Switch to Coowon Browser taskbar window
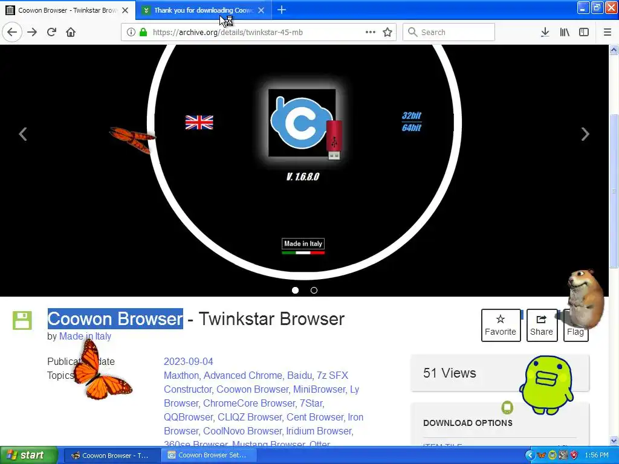Image resolution: width=619 pixels, height=464 pixels. tap(112, 456)
